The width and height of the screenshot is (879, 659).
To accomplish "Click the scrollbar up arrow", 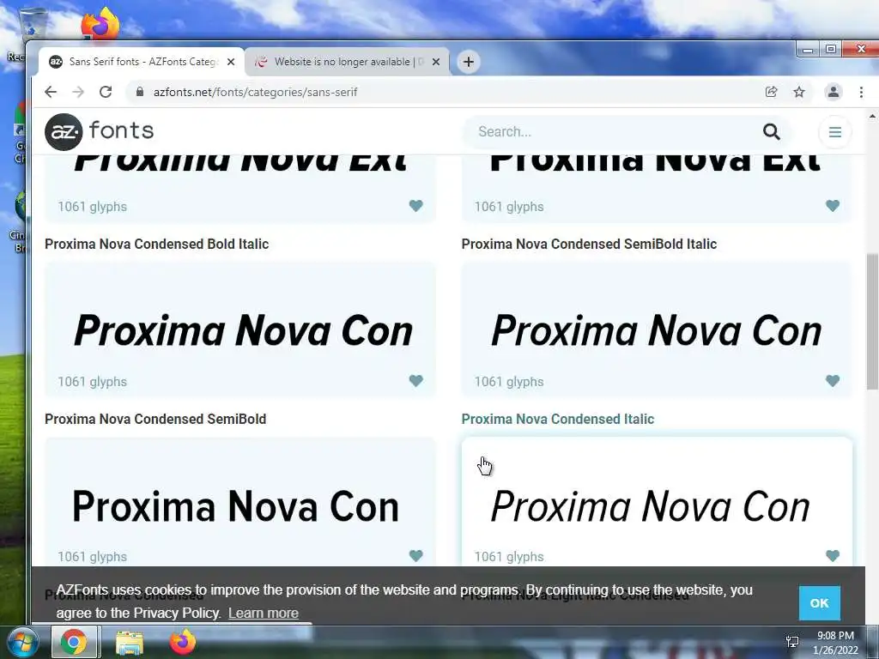I will point(872,116).
